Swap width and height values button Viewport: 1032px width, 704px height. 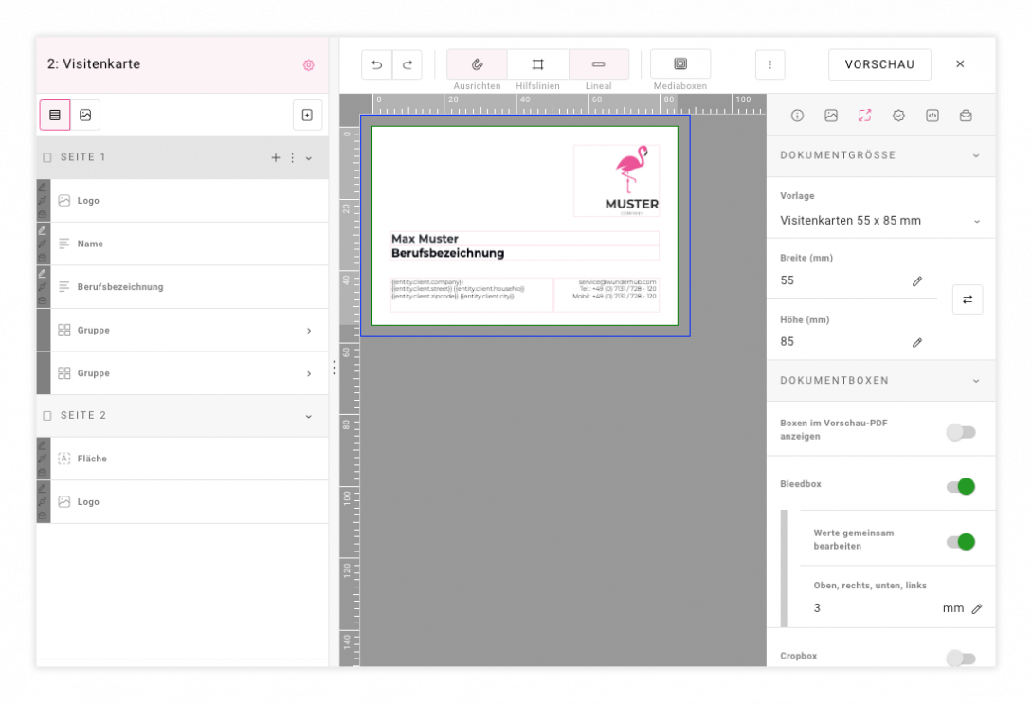pyautogui.click(x=967, y=299)
